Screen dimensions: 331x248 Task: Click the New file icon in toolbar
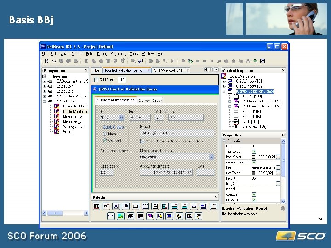pyautogui.click(x=46, y=61)
